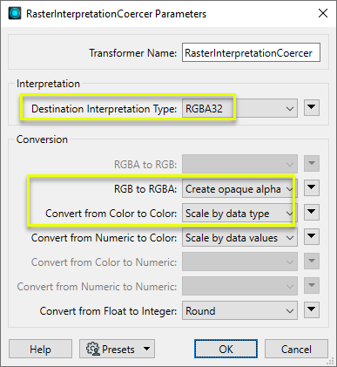
Task: Click the Transformer Name text field
Action: tap(251, 52)
